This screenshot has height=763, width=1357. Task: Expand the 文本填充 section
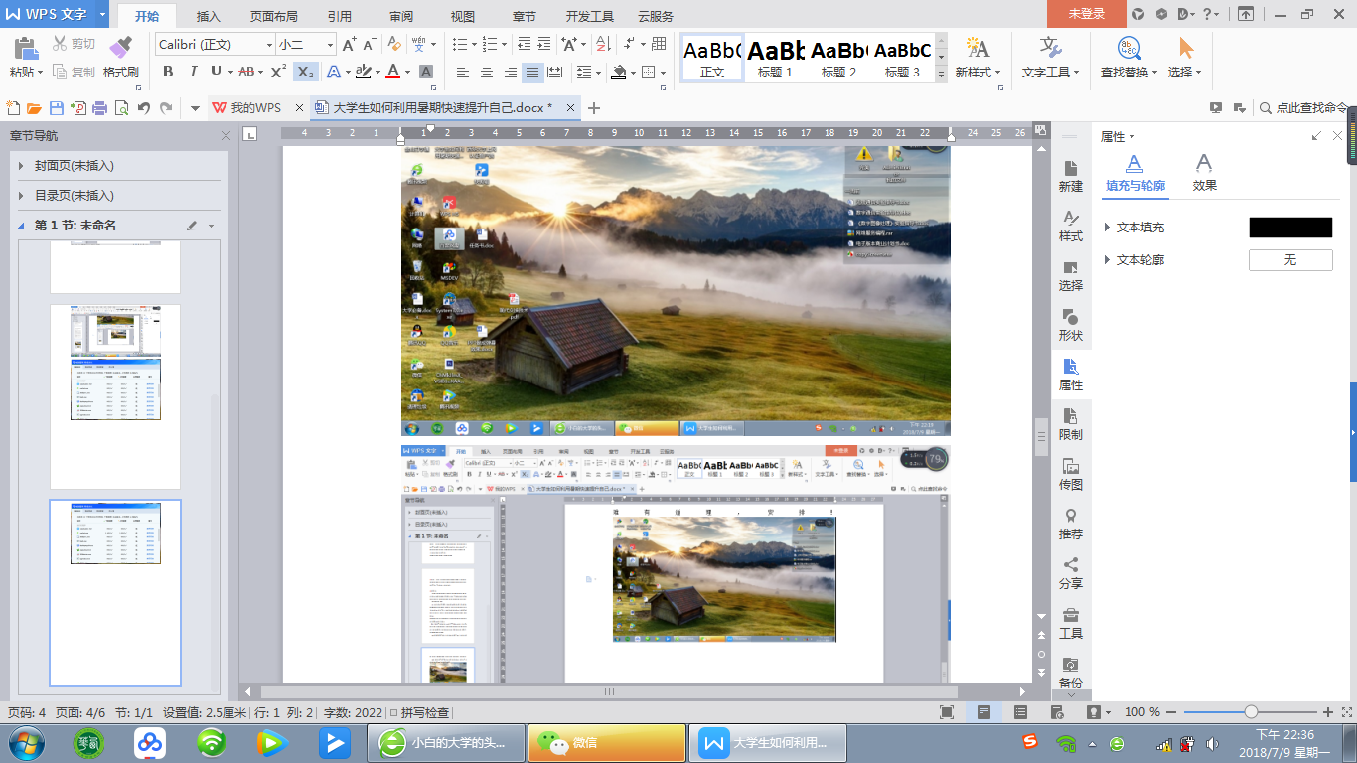click(x=1107, y=228)
